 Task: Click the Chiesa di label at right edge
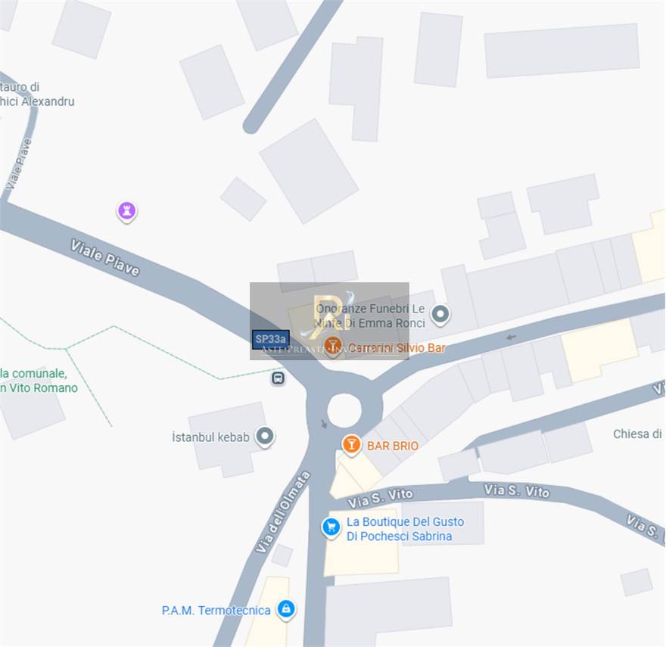click(x=637, y=434)
